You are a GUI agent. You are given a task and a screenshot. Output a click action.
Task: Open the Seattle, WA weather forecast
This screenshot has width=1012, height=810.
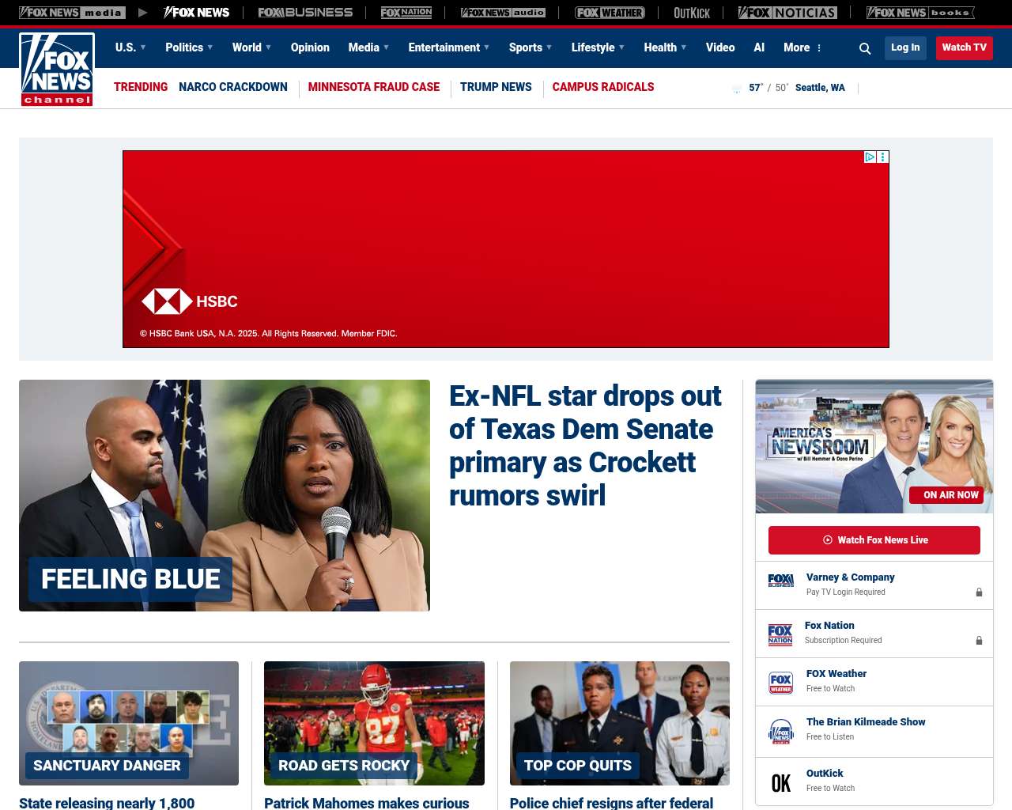820,88
